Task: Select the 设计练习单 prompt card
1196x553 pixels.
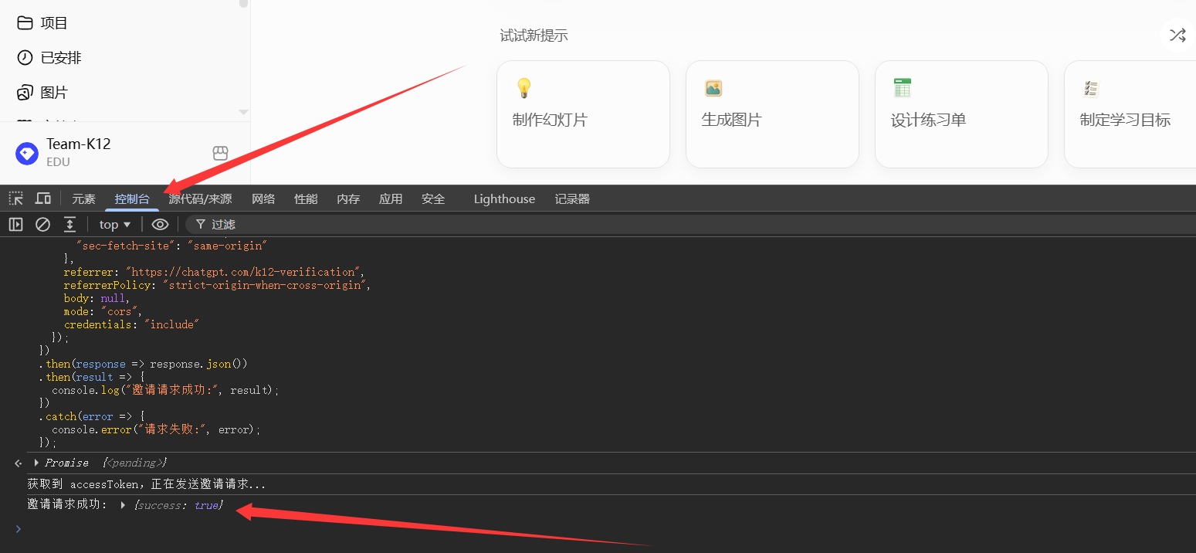Action: pos(961,114)
